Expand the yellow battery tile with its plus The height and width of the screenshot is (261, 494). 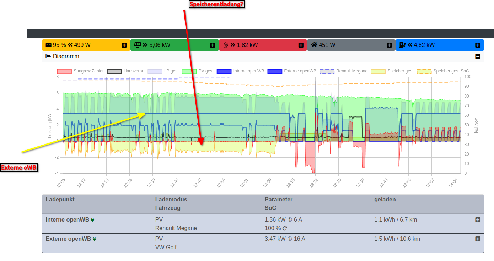(124, 45)
